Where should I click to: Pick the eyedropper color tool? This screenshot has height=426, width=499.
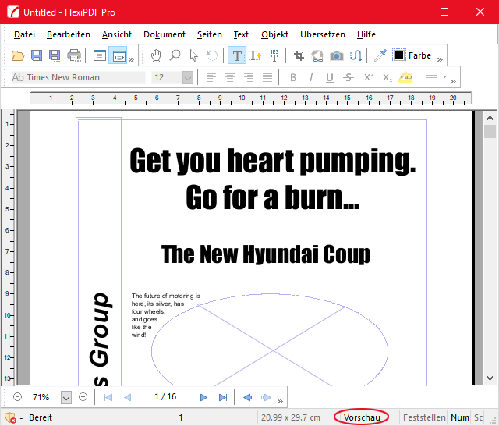tap(380, 55)
